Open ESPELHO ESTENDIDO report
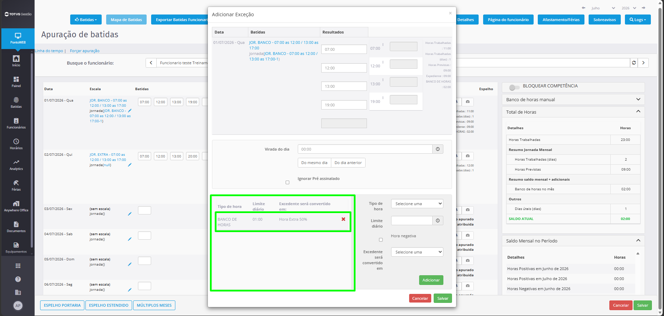The height and width of the screenshot is (316, 664). click(109, 305)
